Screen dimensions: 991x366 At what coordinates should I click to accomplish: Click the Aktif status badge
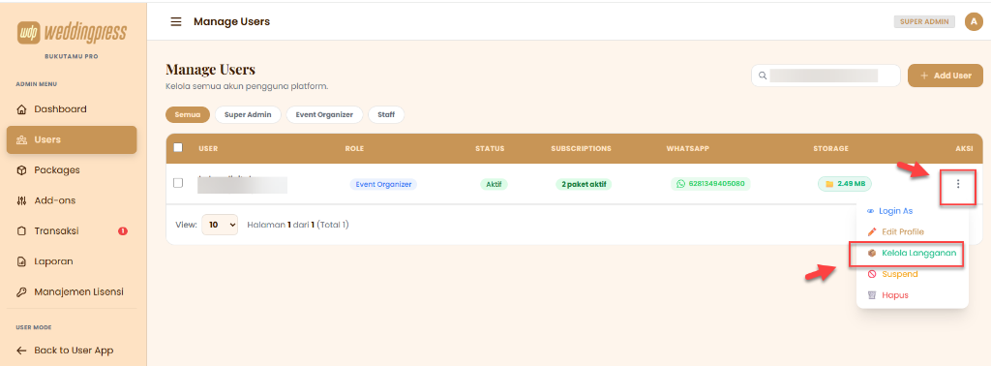494,185
